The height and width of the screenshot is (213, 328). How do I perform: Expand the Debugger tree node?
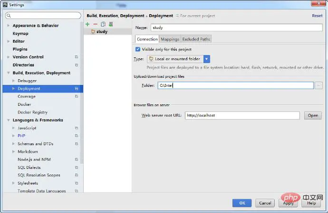[x=14, y=81]
